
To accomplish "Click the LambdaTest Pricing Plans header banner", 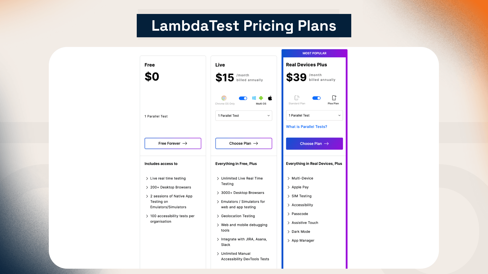I will click(x=243, y=26).
